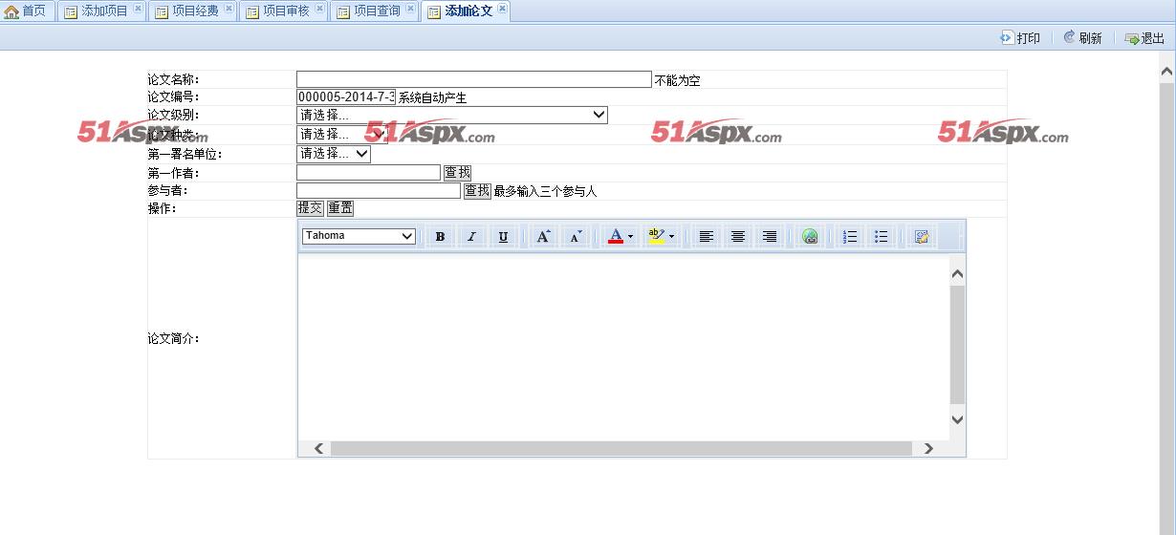Toggle bold formatting in the editor
Screen dimensions: 1176x535
click(440, 237)
